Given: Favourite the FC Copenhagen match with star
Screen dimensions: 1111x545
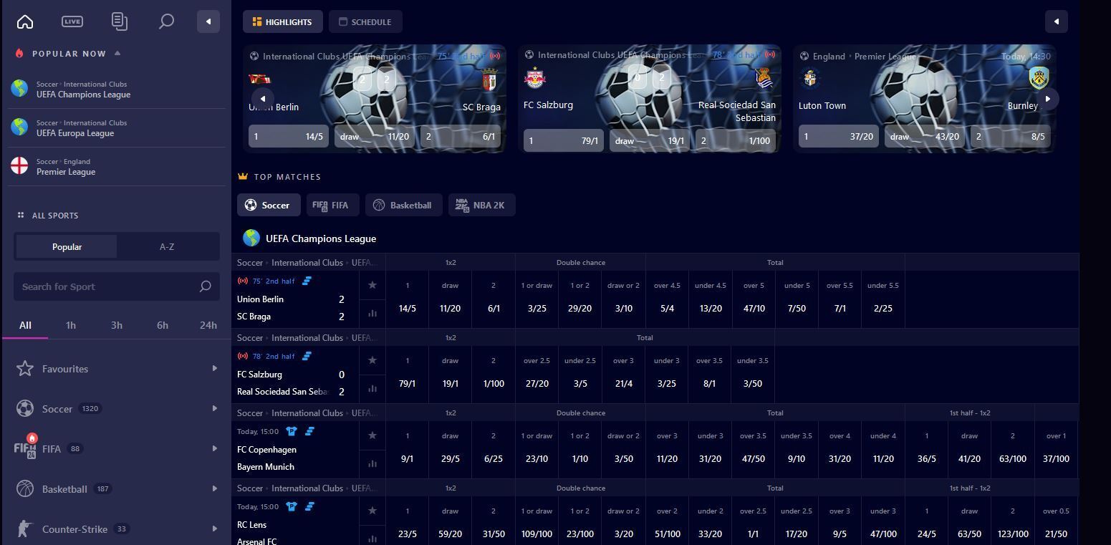Looking at the screenshot, I should pos(372,435).
